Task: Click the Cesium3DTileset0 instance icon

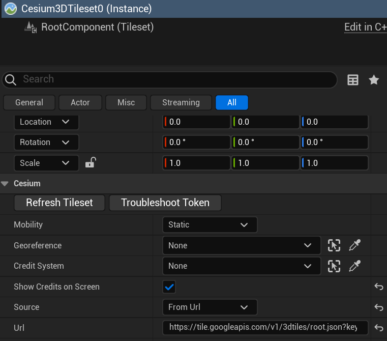Action: pyautogui.click(x=11, y=9)
